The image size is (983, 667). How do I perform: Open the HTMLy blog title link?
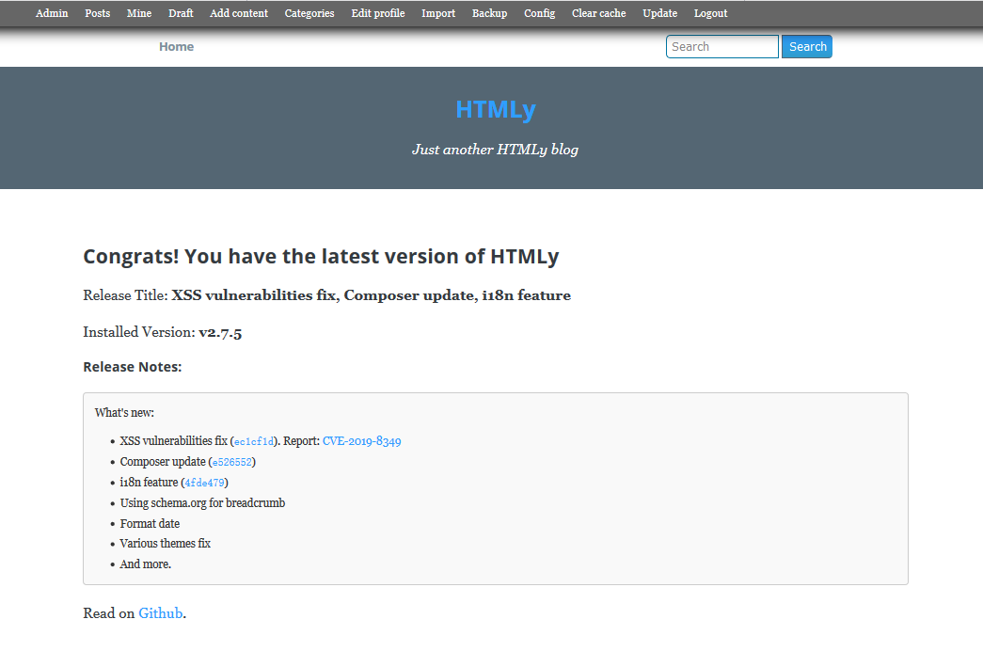tap(495, 109)
